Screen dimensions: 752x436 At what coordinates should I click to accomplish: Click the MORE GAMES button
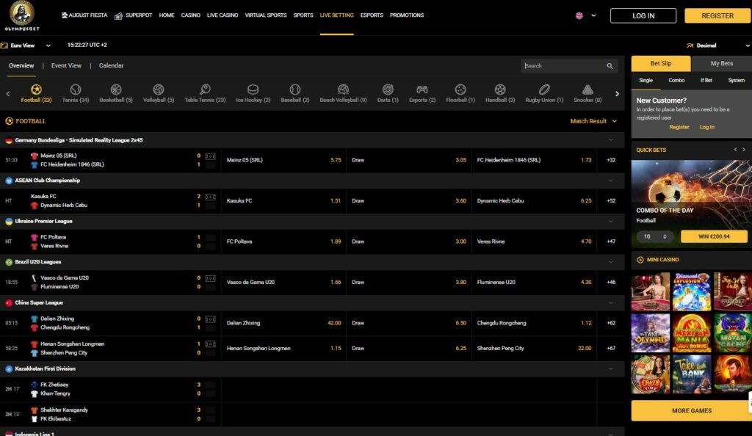[692, 410]
